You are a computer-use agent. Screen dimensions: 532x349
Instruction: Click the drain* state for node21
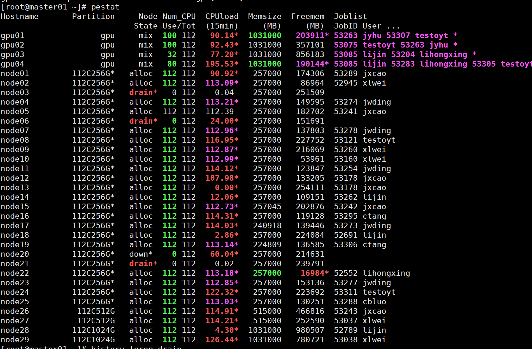click(x=143, y=264)
